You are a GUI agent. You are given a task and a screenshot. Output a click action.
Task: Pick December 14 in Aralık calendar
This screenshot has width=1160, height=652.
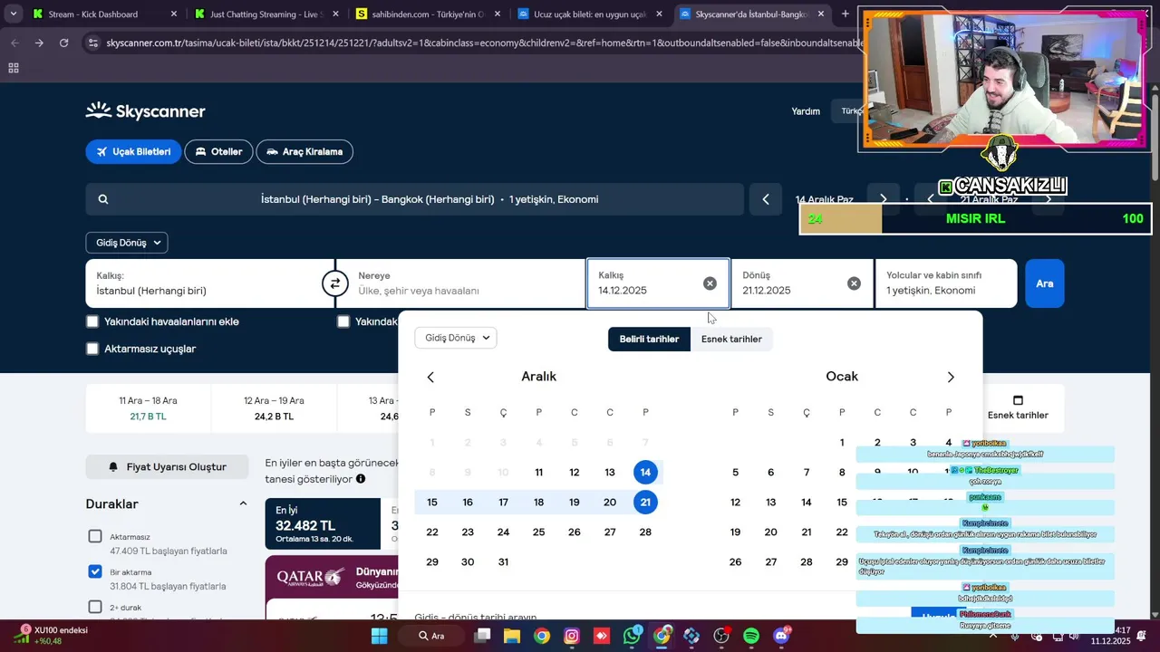click(645, 473)
